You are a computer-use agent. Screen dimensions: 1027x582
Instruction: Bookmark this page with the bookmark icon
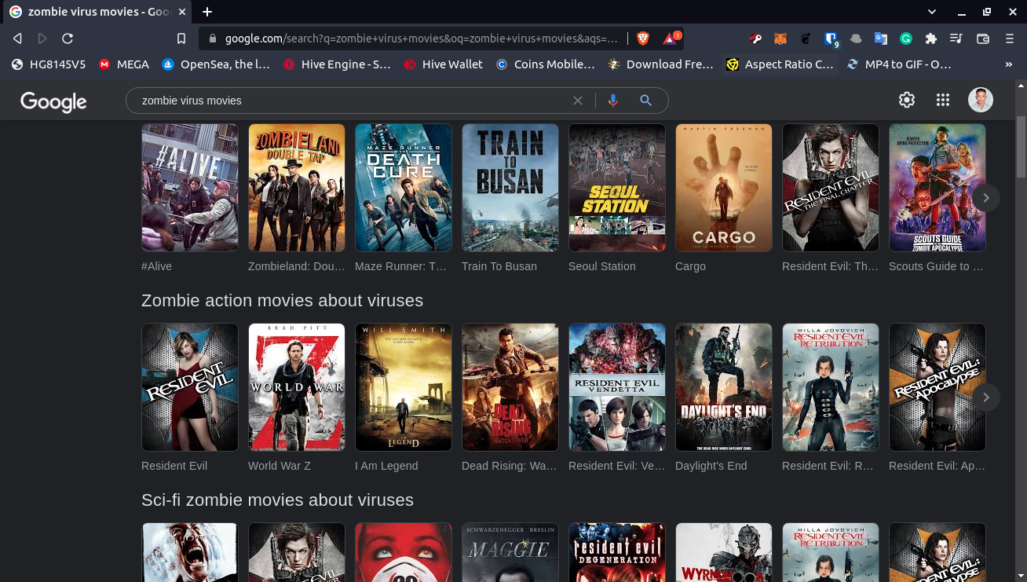pos(181,38)
